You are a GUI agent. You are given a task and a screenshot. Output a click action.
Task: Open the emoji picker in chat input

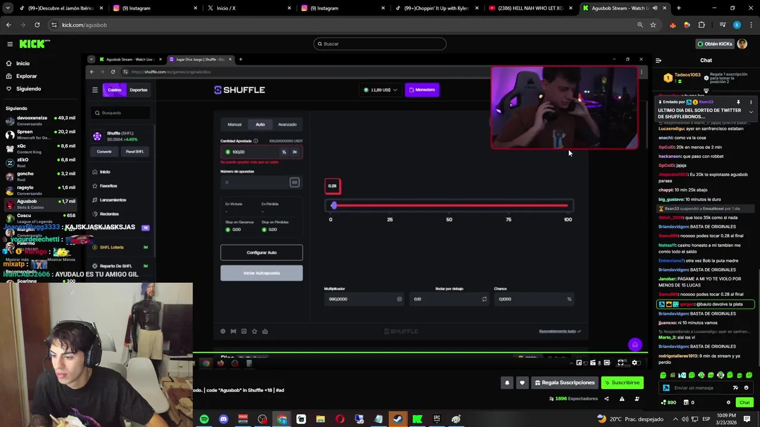(x=746, y=388)
